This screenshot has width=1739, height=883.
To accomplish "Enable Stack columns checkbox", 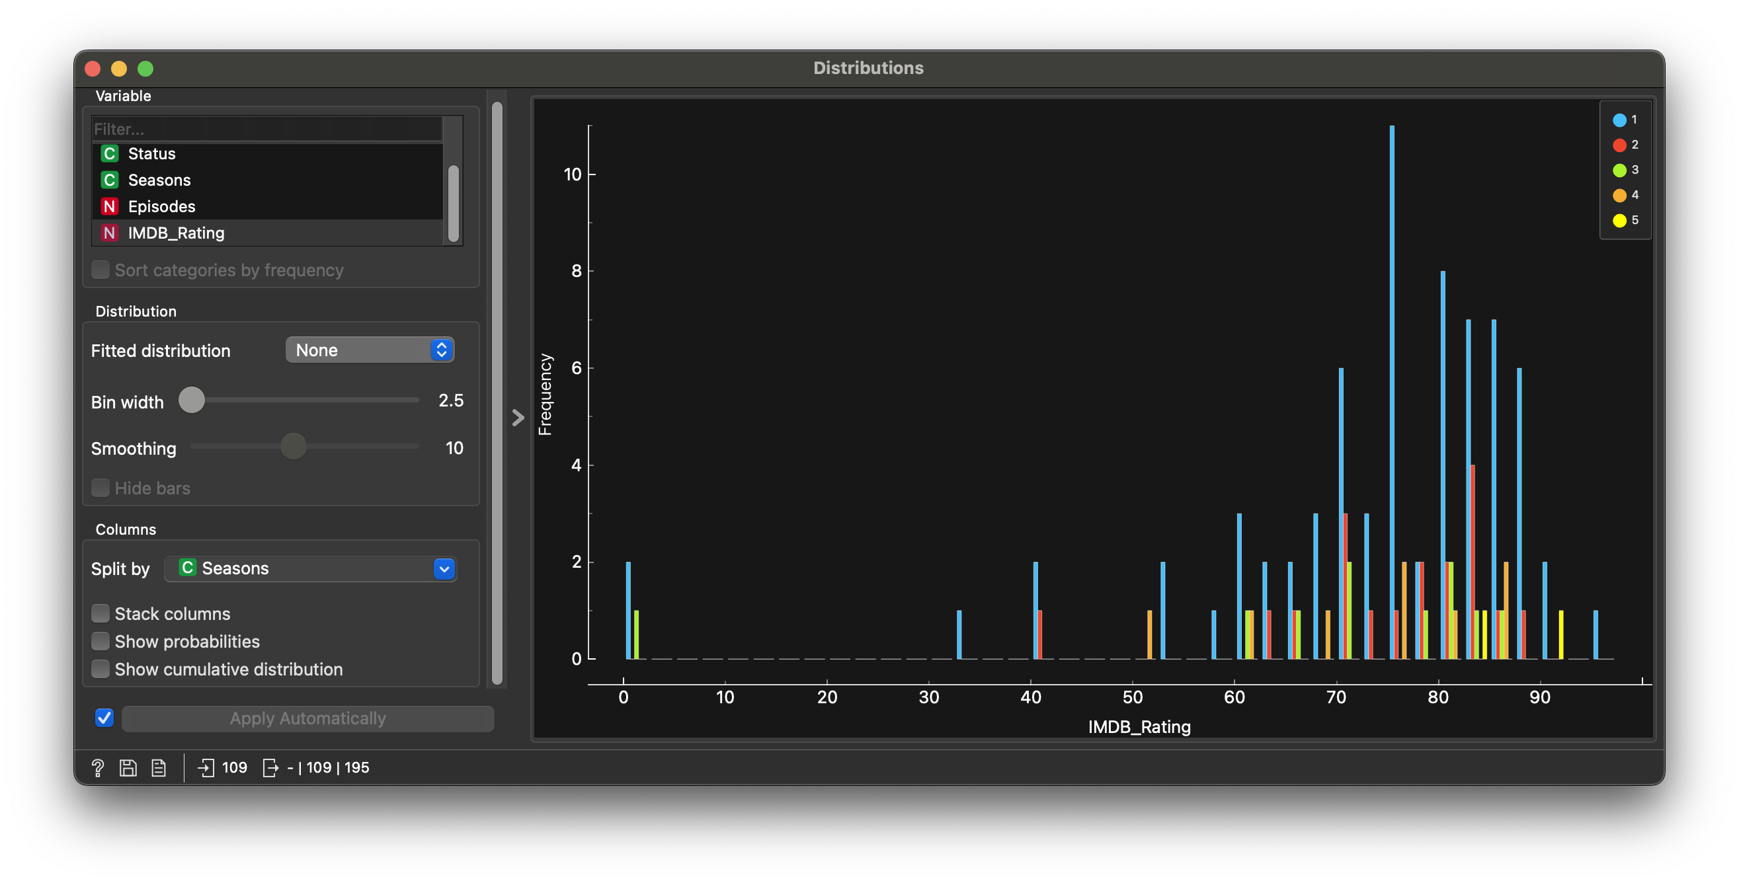I will [x=101, y=613].
